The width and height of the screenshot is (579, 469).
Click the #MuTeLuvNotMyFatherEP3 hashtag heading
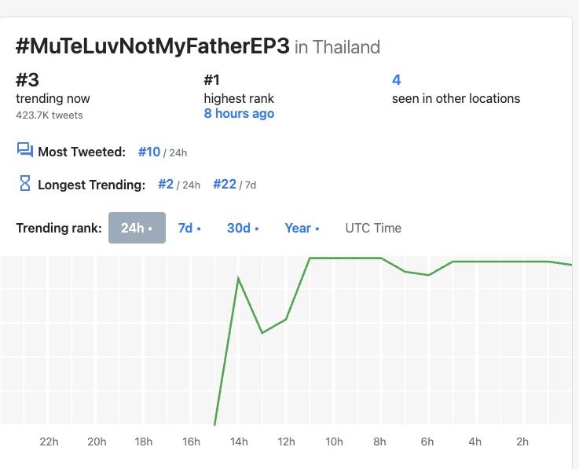click(x=153, y=46)
